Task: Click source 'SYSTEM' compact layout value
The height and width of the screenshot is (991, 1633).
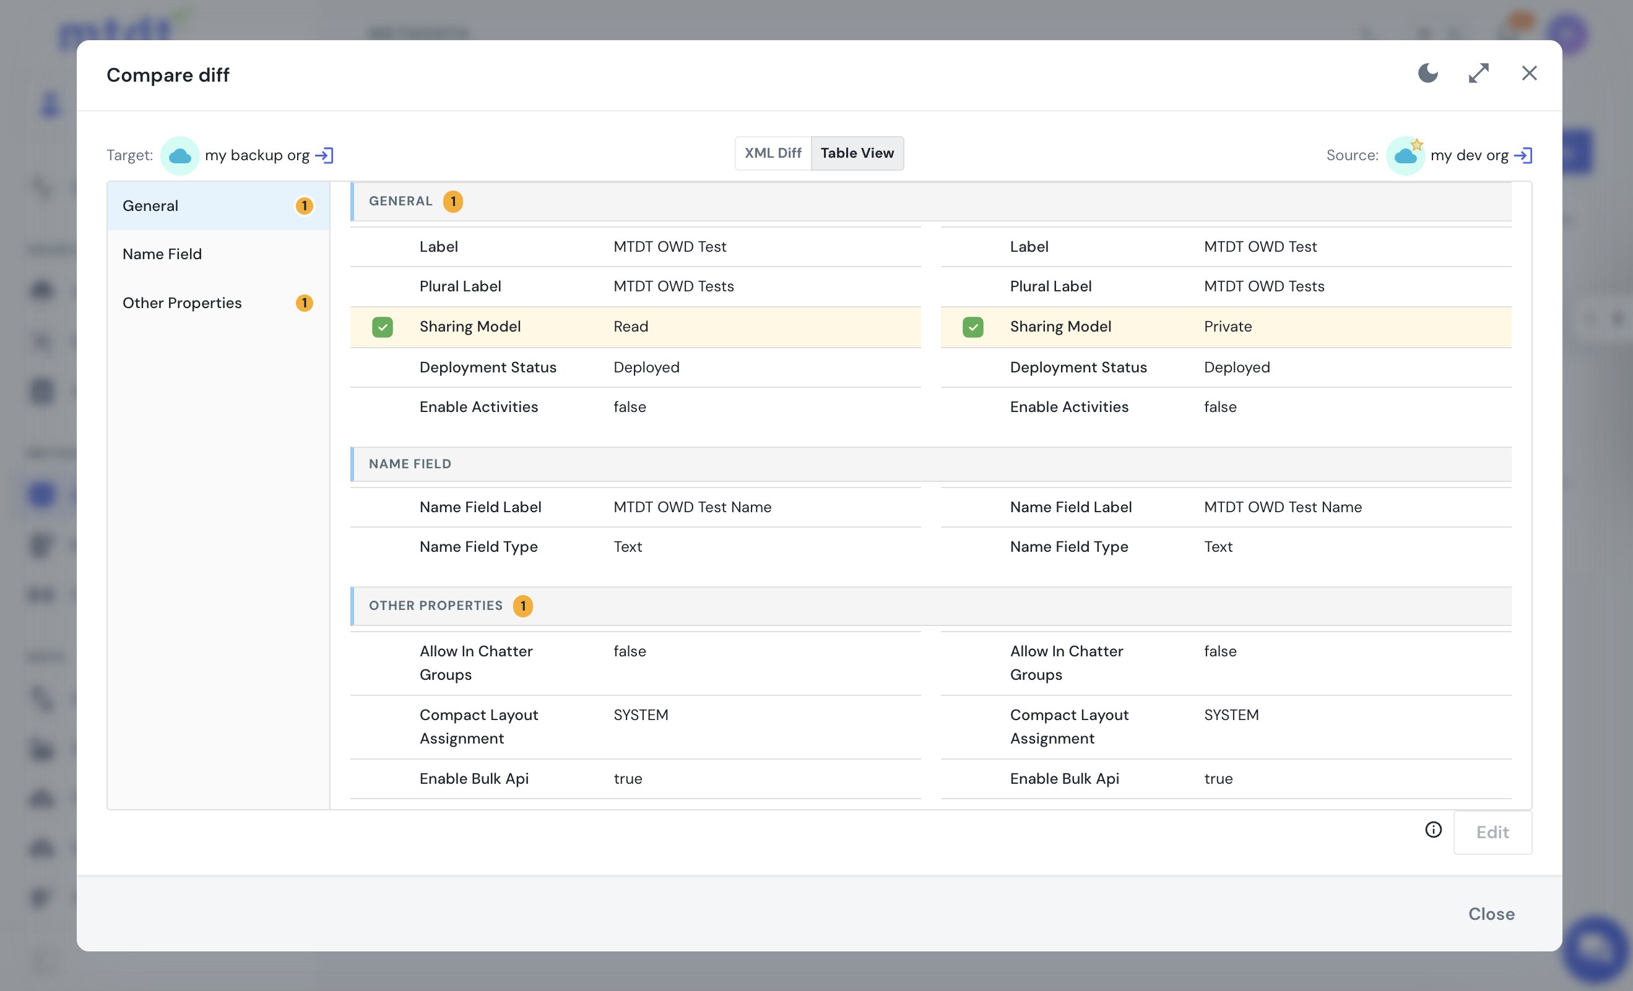Action: 1231,714
